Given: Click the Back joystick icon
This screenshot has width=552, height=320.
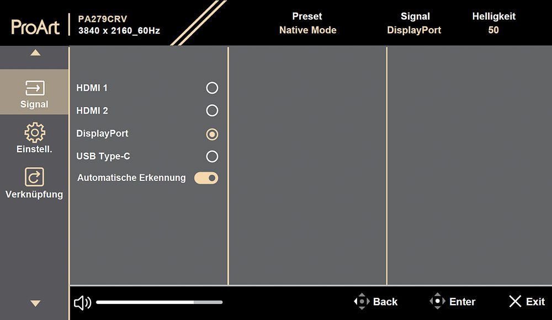Looking at the screenshot, I should click(x=362, y=301).
